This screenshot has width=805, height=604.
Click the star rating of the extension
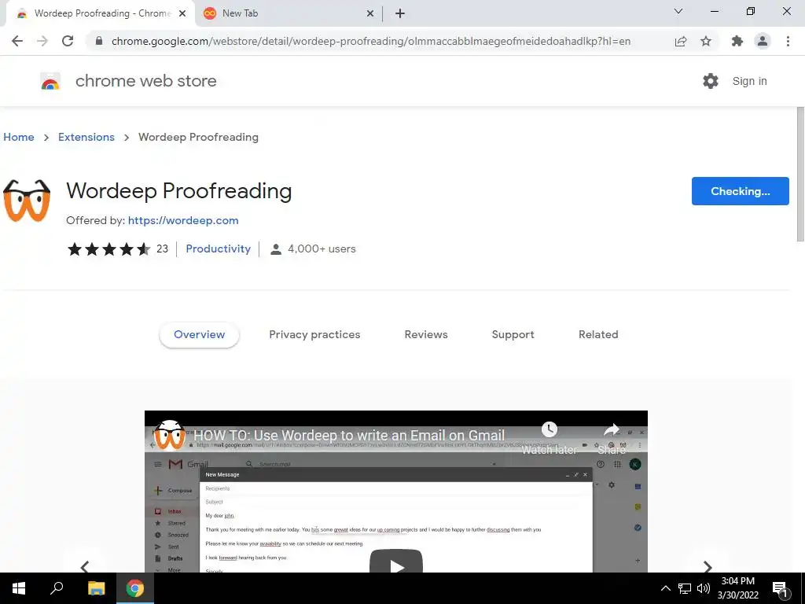point(108,249)
